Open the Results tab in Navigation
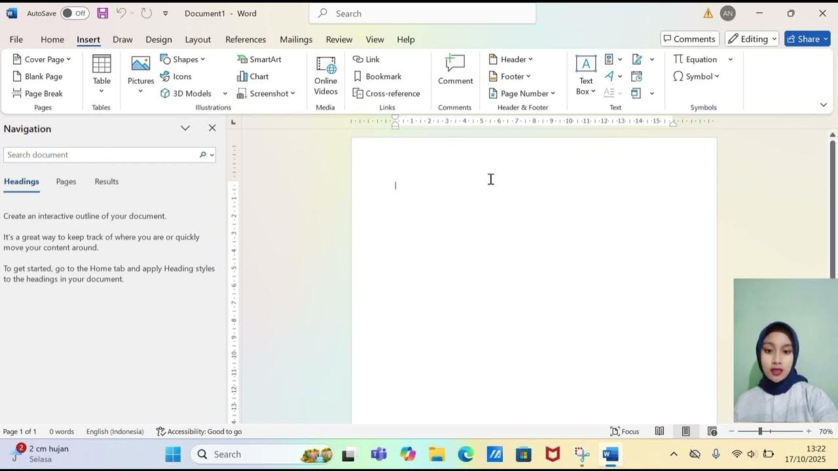 point(107,181)
